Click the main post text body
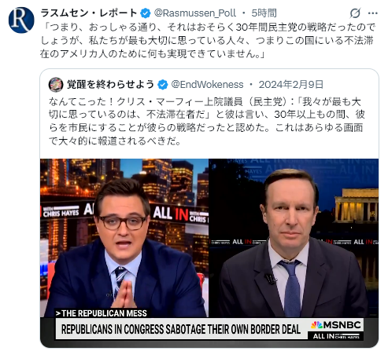The height and width of the screenshot is (351, 388). [x=208, y=40]
